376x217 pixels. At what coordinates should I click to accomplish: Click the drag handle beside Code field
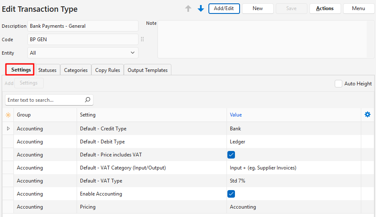click(x=142, y=40)
